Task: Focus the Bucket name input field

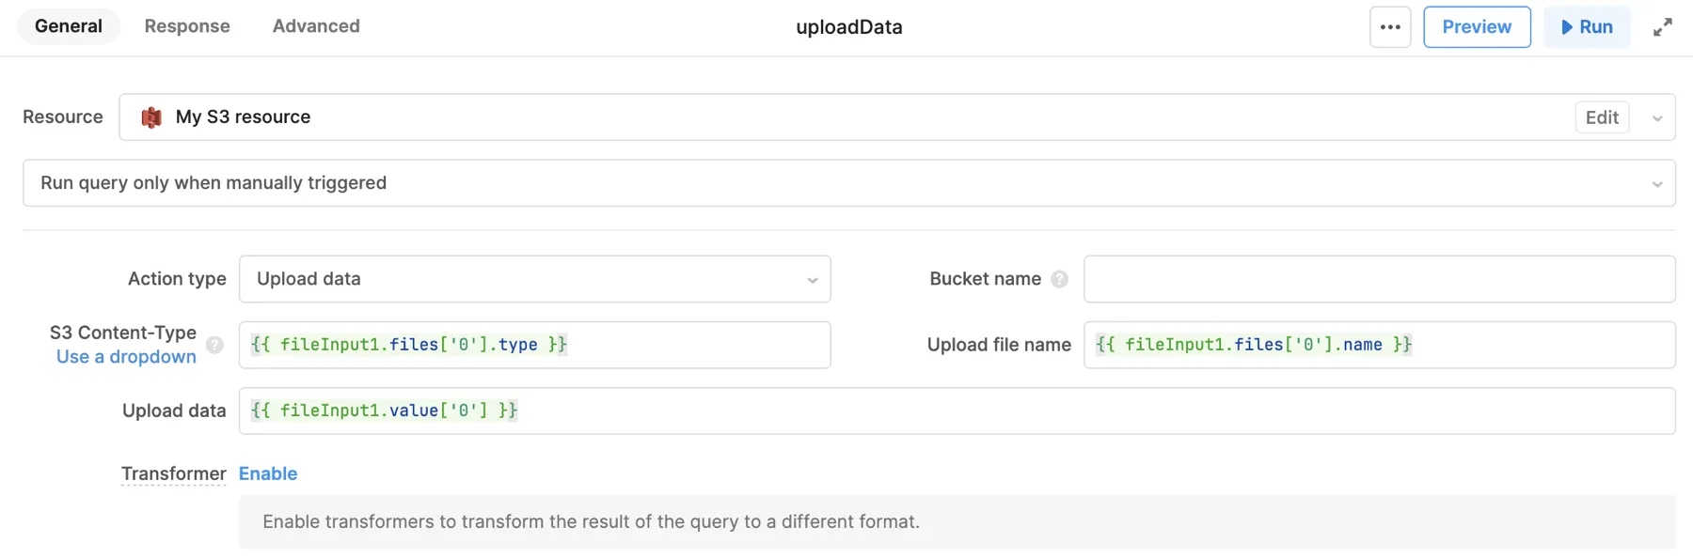Action: tap(1379, 279)
